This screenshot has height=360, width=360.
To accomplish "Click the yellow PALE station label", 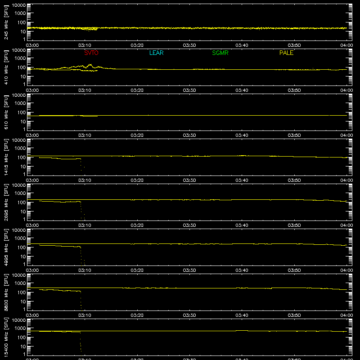I will coord(286,53).
